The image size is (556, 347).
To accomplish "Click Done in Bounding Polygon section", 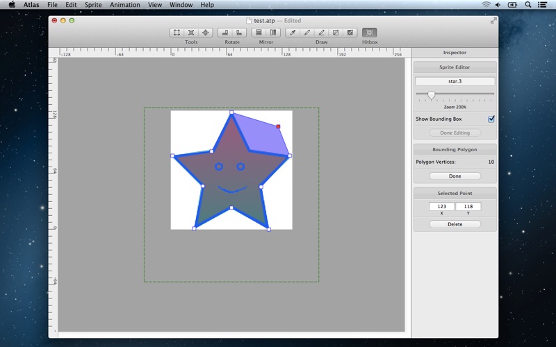I will [455, 176].
